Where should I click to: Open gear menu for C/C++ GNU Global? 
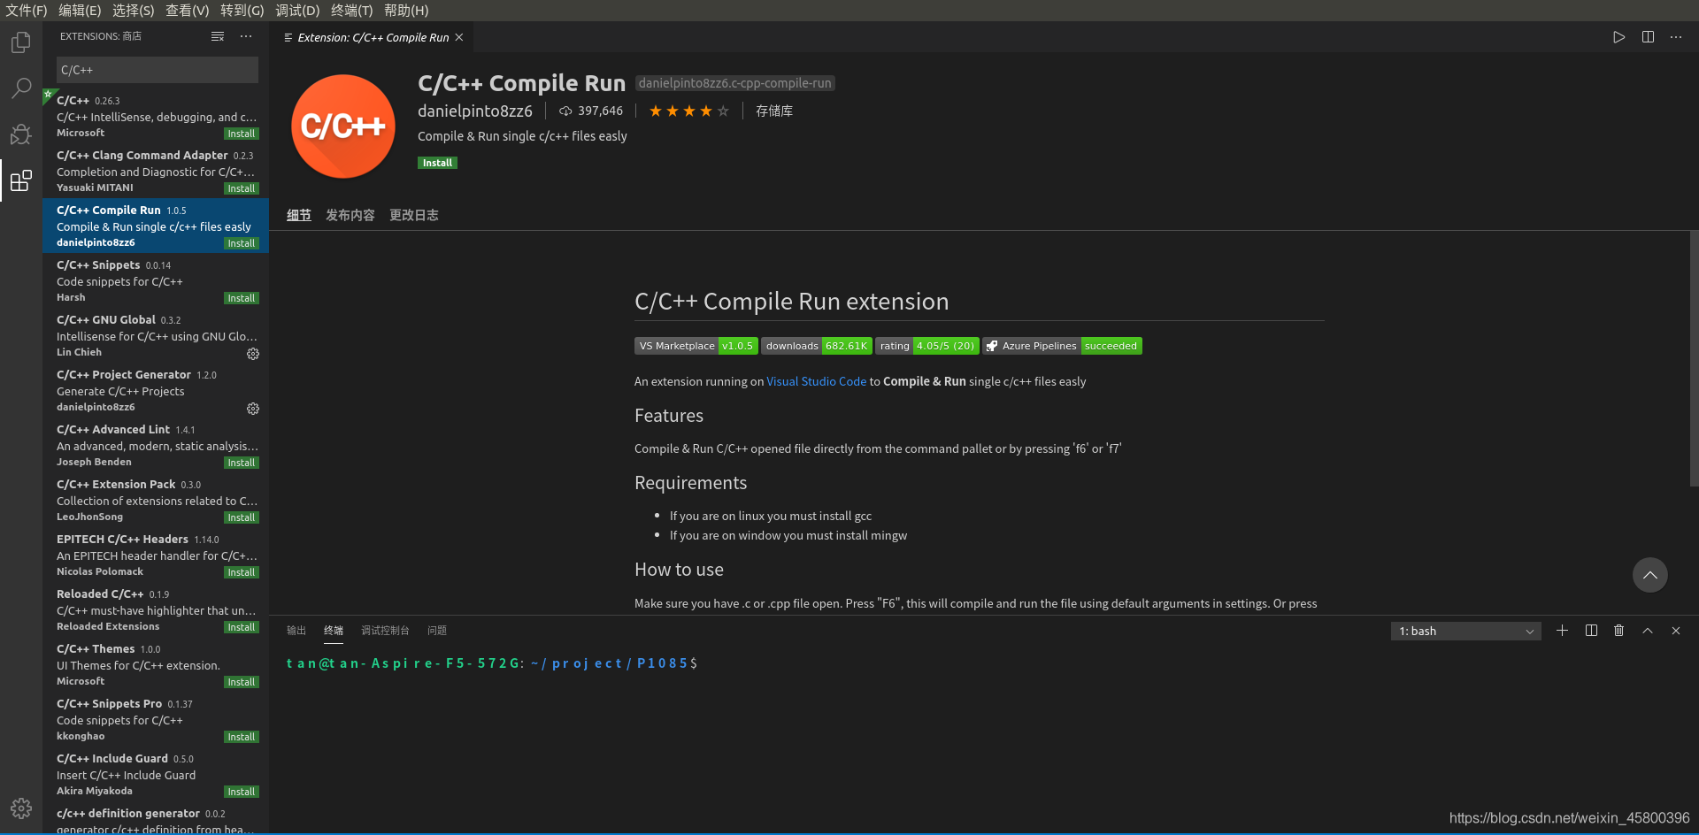(x=253, y=354)
